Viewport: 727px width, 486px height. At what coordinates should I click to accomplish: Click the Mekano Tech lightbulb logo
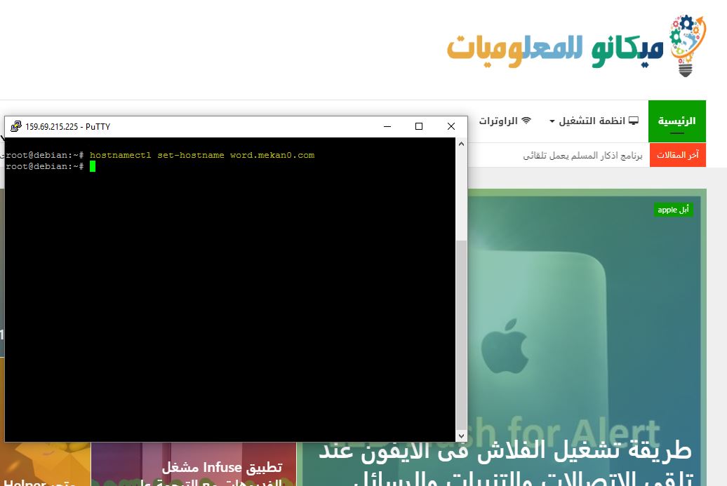click(x=688, y=46)
